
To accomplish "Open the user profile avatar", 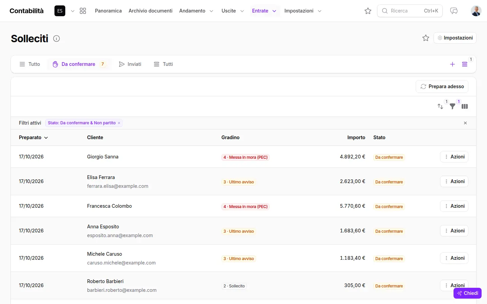I will click(476, 11).
